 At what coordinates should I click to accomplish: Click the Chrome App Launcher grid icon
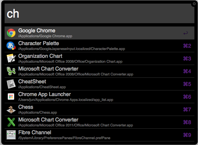pyautogui.click(x=11, y=97)
